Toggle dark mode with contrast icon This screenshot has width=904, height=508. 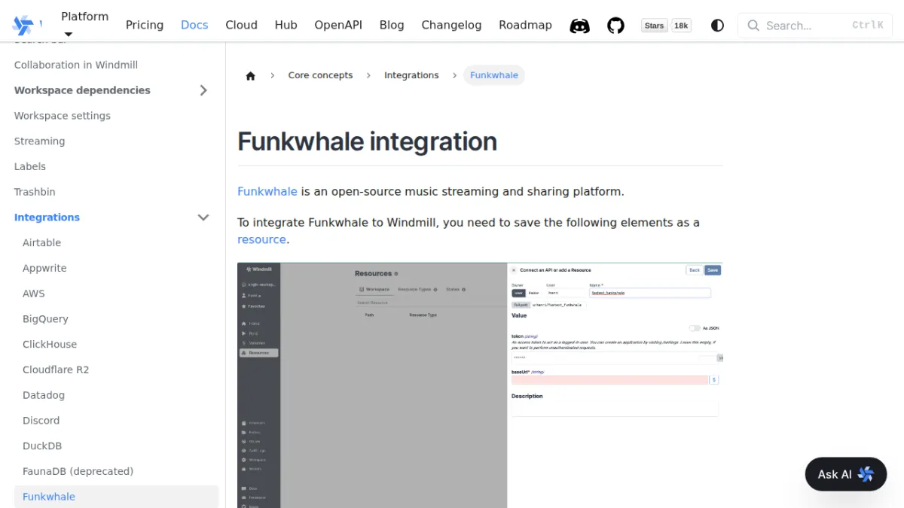(x=717, y=26)
